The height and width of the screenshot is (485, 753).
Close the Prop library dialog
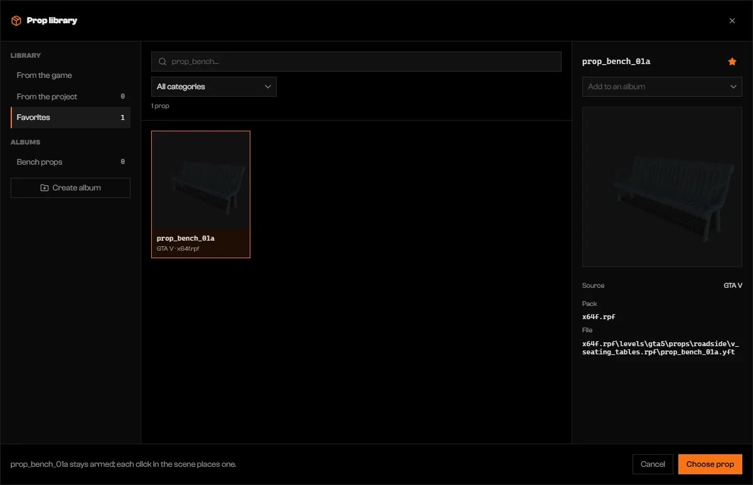732,21
